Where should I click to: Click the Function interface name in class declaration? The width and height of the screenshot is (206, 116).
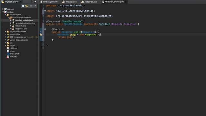pyautogui.click(x=104, y=24)
